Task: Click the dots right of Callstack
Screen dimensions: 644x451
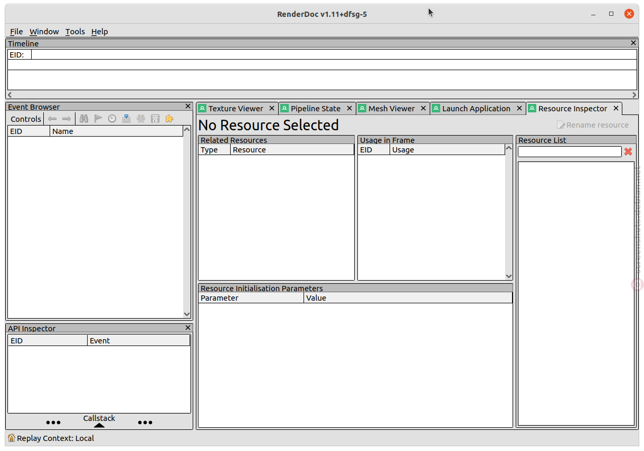Action: tap(145, 423)
